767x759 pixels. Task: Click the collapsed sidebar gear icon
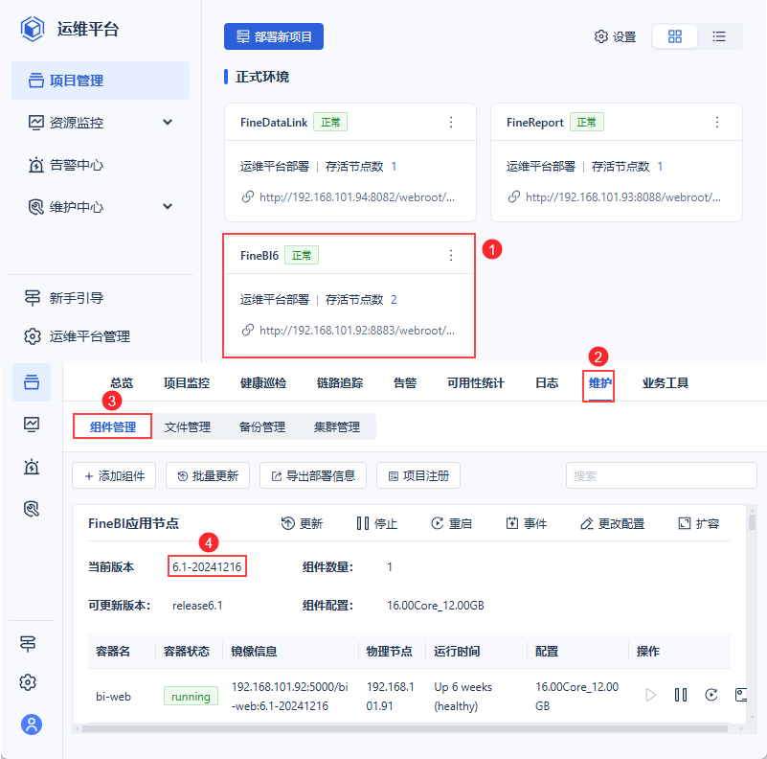click(x=29, y=682)
